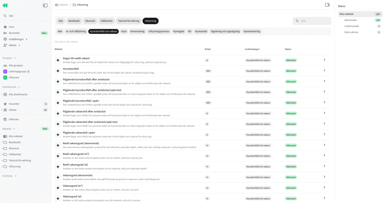
Task: Open Inställningar using the gear icon
Action: pos(5,38)
